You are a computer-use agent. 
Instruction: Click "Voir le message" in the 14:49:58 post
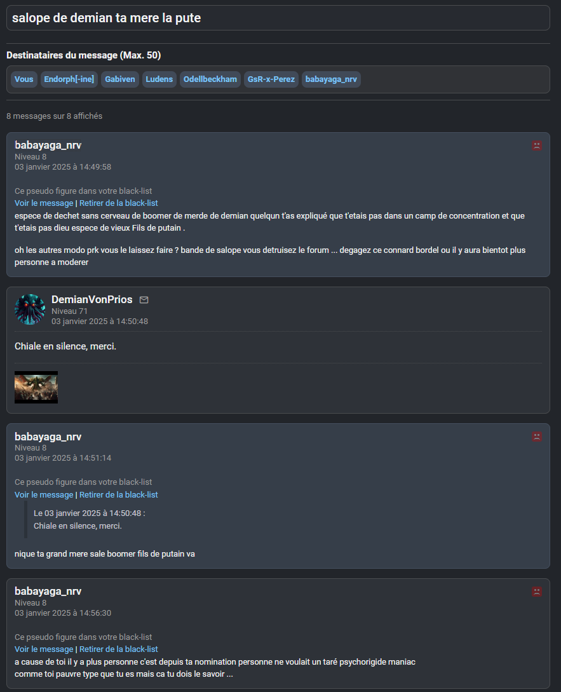tap(44, 203)
